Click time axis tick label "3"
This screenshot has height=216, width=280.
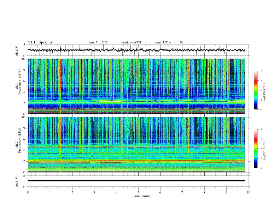[x=94, y=192]
